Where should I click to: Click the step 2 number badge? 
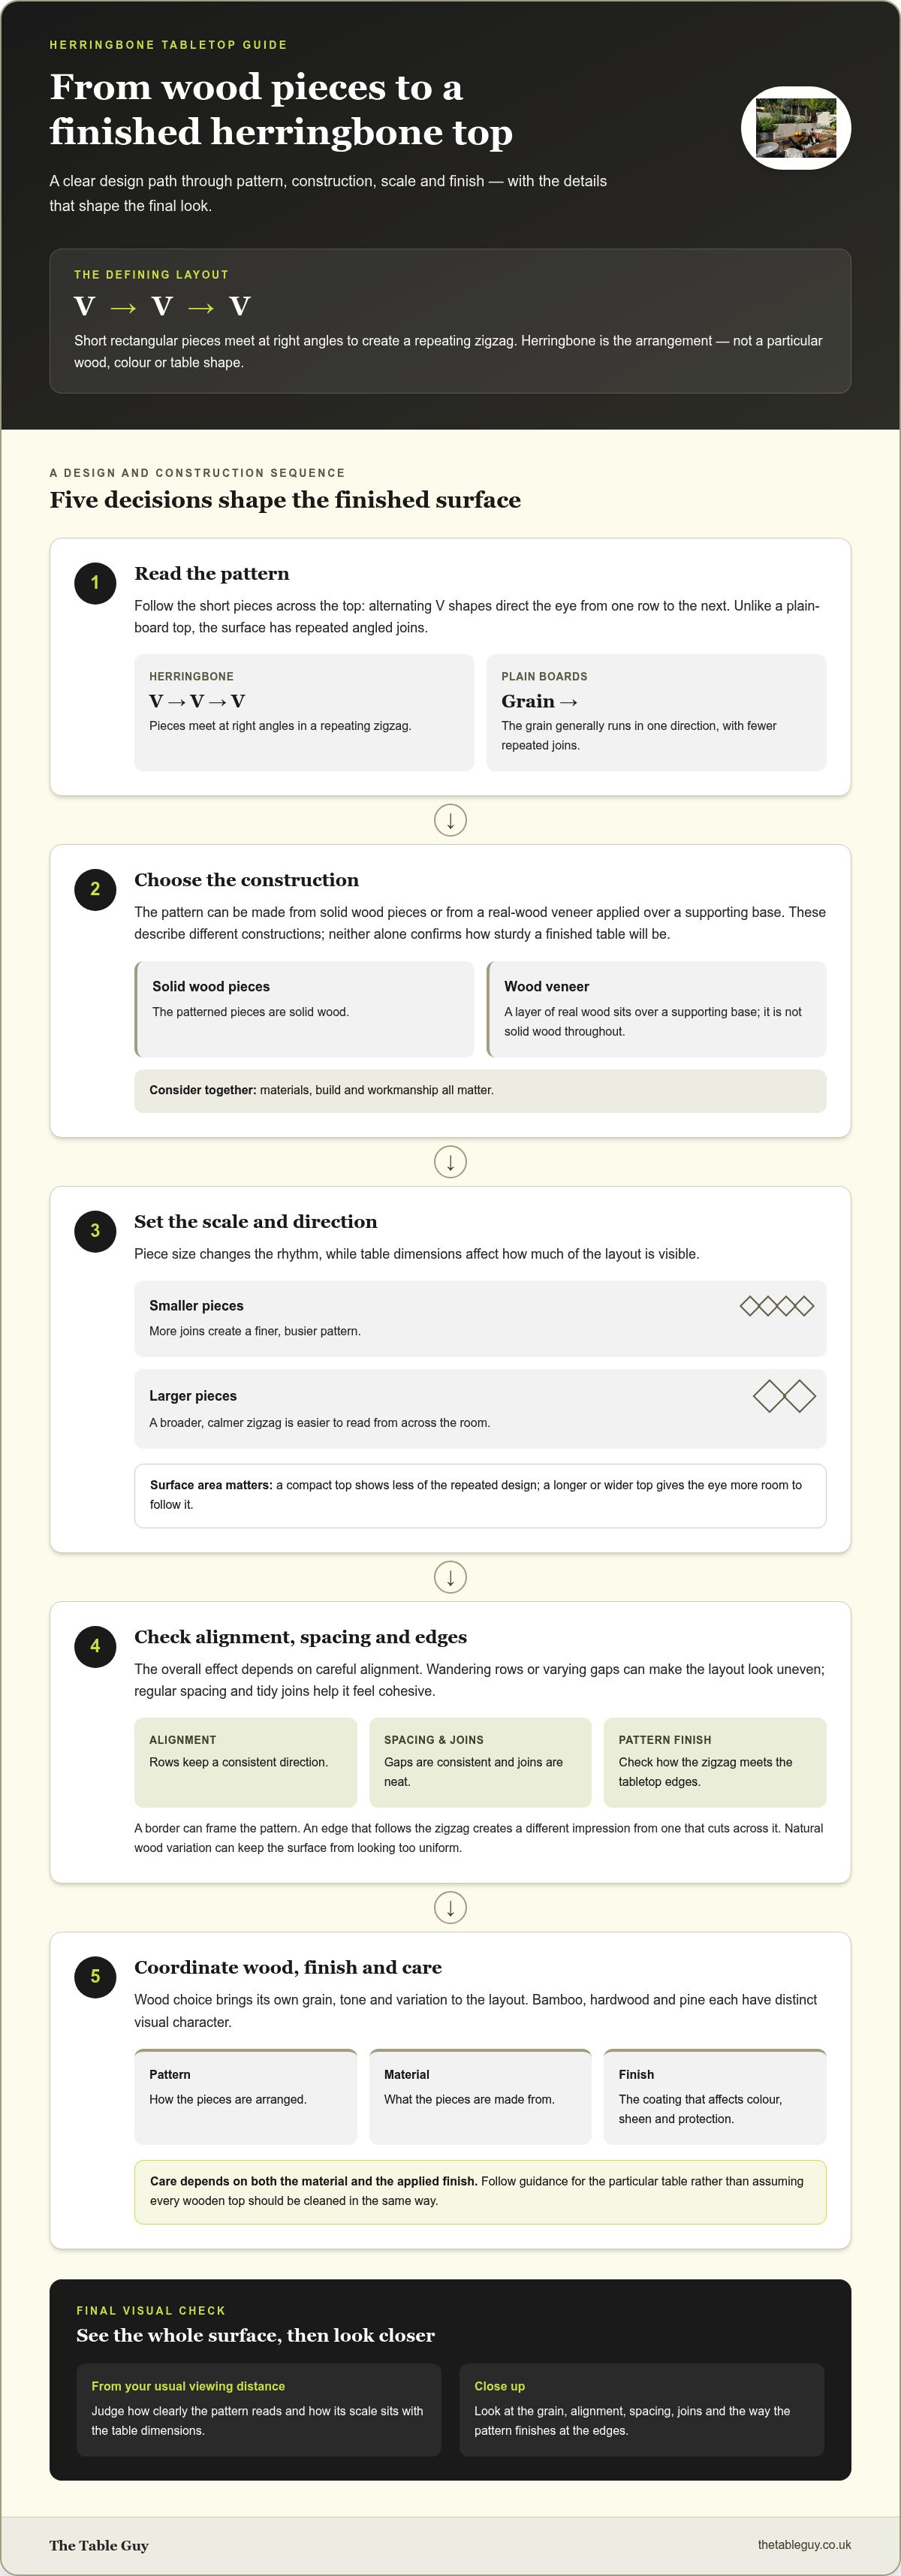[x=95, y=889]
